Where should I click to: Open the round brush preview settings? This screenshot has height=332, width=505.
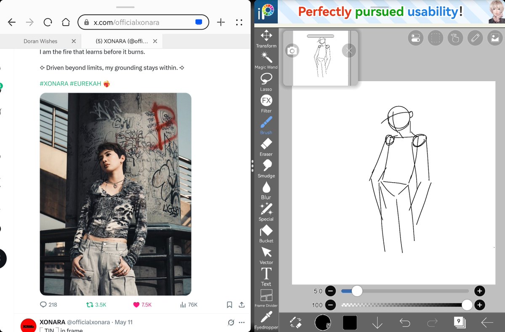pyautogui.click(x=323, y=322)
